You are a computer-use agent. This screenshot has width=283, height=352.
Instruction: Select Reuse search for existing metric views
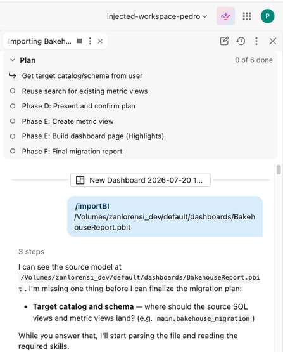pyautogui.click(x=85, y=91)
